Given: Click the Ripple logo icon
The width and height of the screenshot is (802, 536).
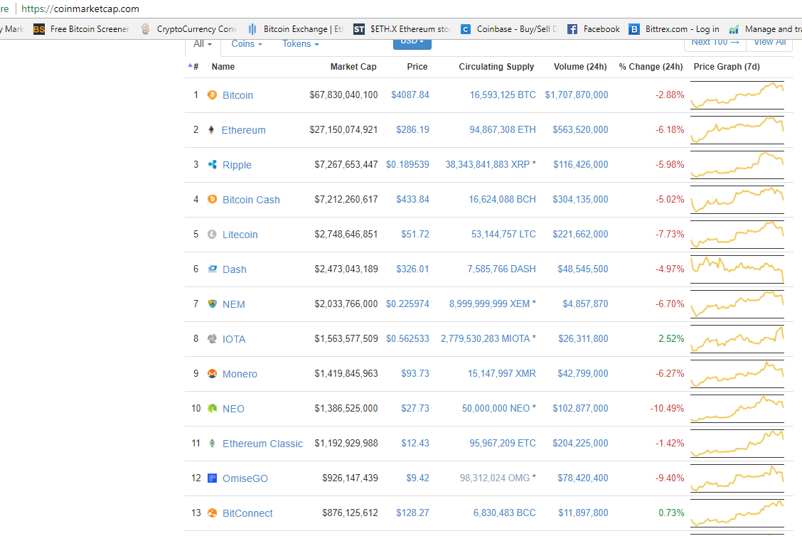Looking at the screenshot, I should click(212, 164).
